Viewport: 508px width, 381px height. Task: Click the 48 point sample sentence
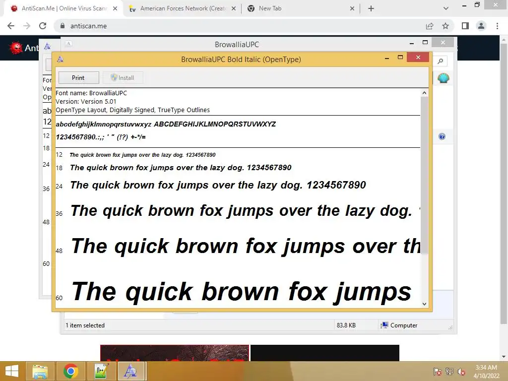pyautogui.click(x=246, y=246)
